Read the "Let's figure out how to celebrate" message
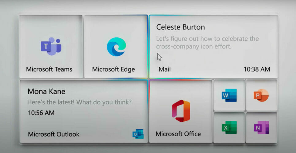The height and width of the screenshot is (153, 296). 207,43
